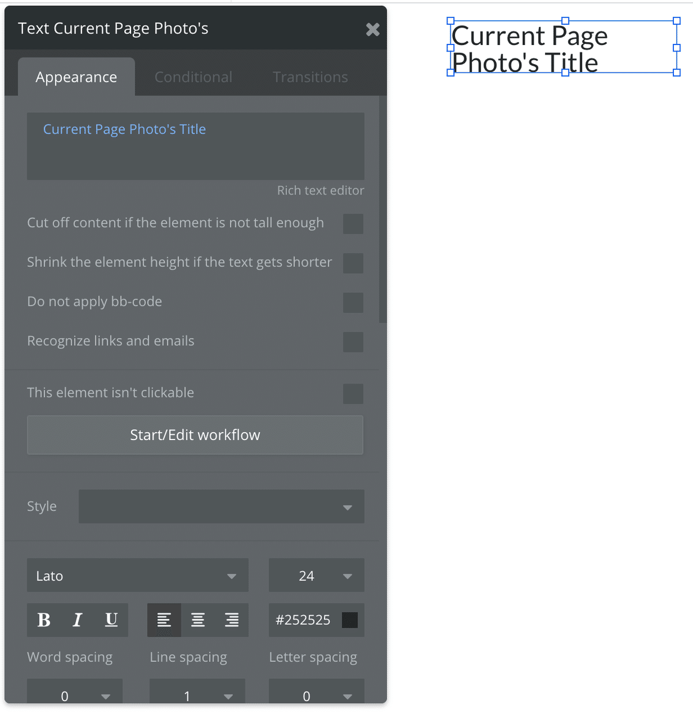Tick the do not apply bb-code box
The width and height of the screenshot is (693, 718).
pyautogui.click(x=353, y=302)
